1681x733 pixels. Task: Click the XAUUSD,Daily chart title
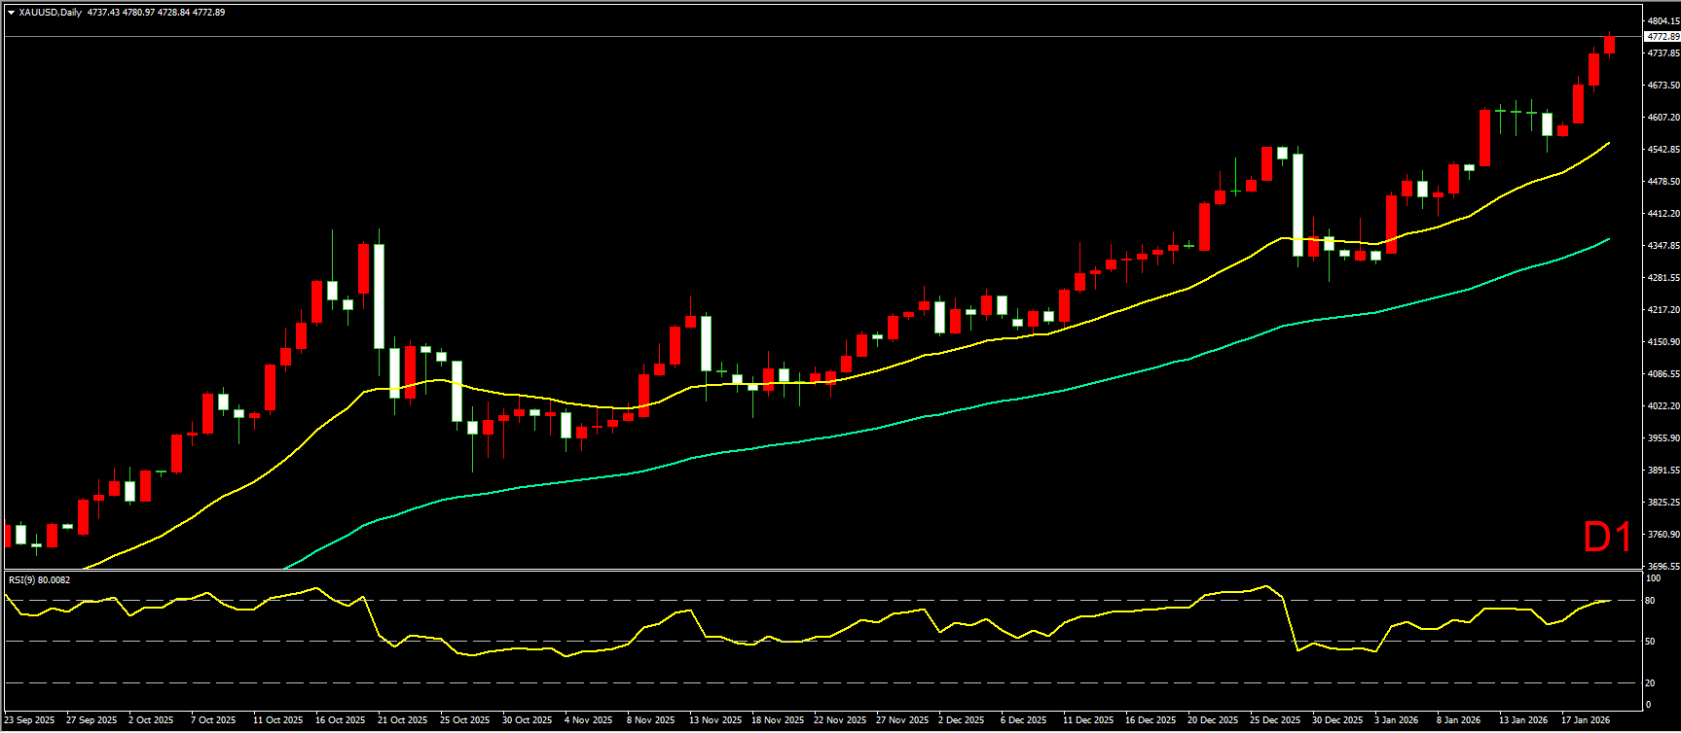pos(51,13)
